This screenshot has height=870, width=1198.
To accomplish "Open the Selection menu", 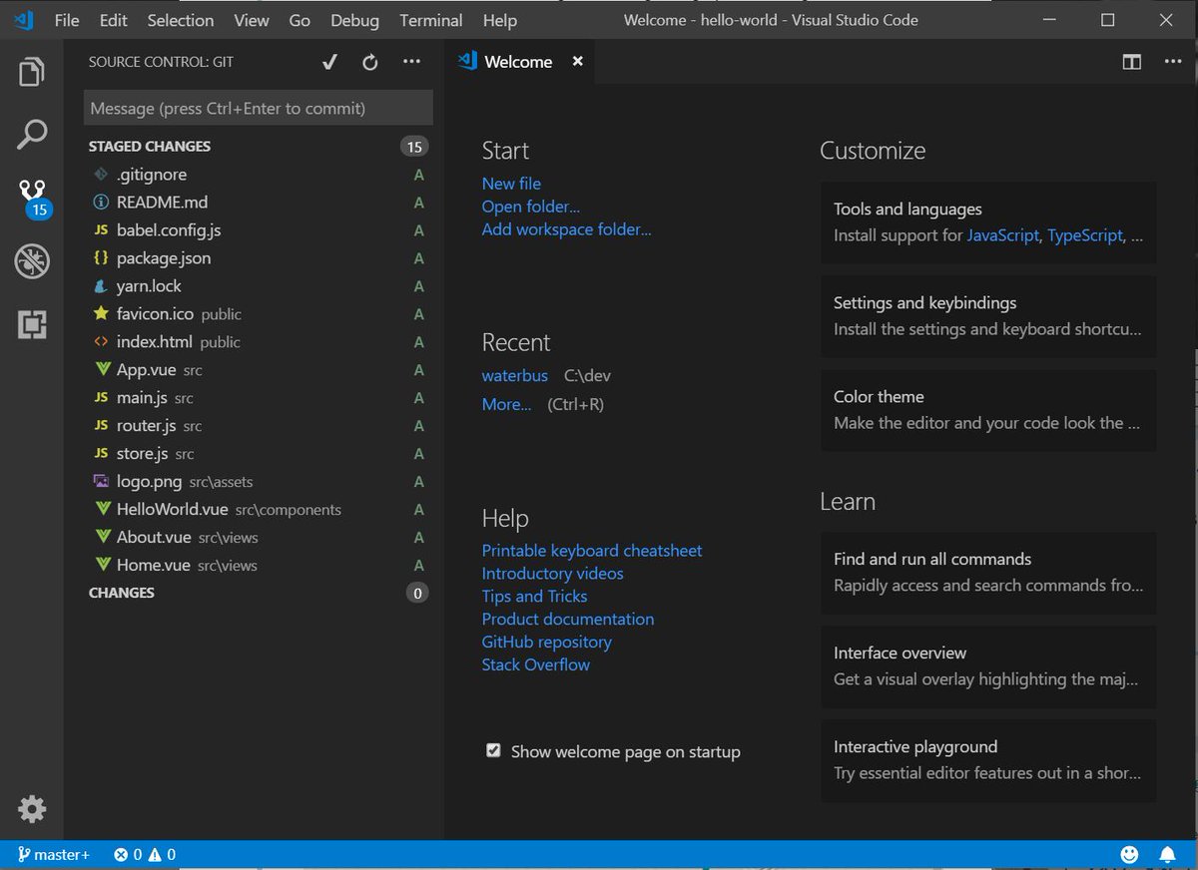I will [x=181, y=20].
